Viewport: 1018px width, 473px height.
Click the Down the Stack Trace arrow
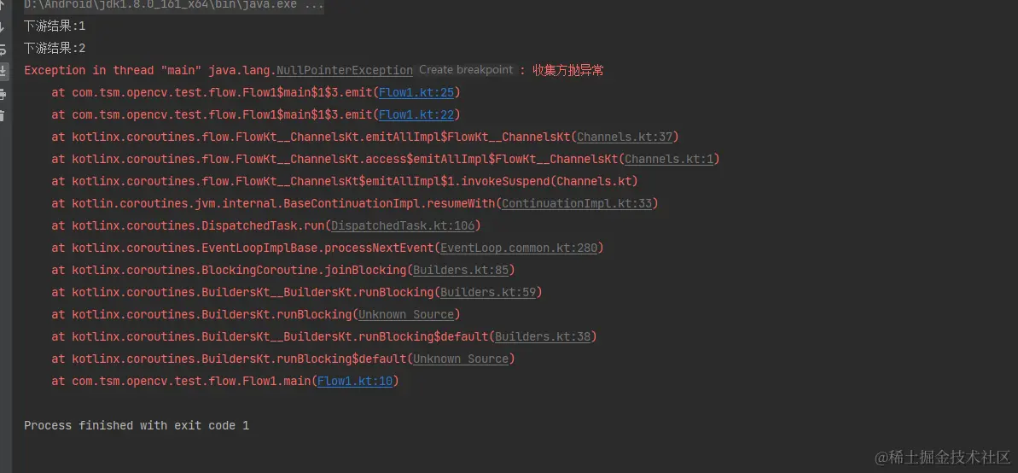2,27
